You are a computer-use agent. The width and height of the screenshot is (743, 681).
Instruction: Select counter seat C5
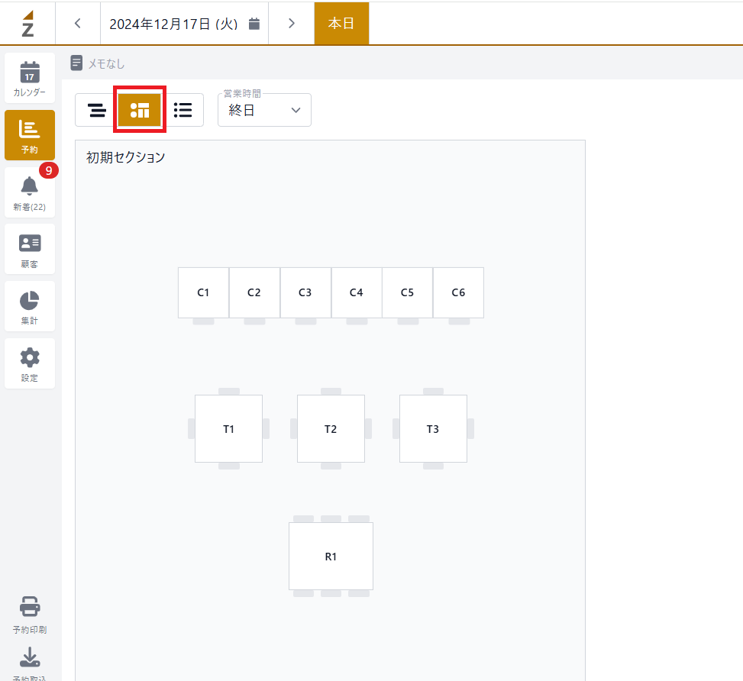coord(408,292)
